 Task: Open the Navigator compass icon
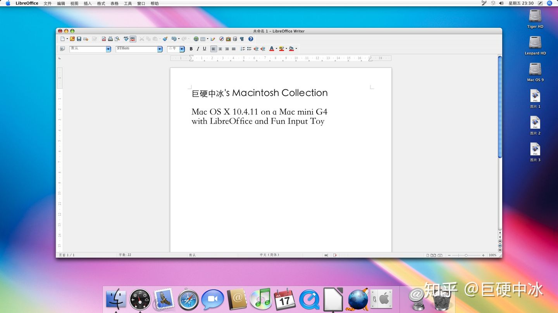click(221, 39)
